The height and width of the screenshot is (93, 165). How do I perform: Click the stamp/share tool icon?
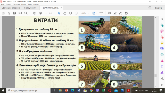126,13
